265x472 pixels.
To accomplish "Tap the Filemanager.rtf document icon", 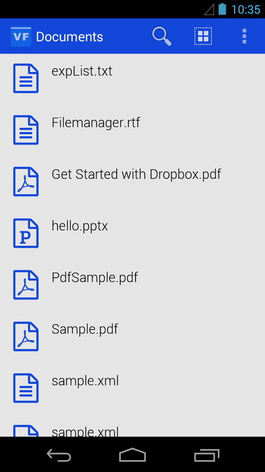I will pyautogui.click(x=26, y=130).
